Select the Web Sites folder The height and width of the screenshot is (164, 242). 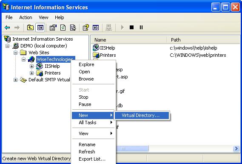39,53
